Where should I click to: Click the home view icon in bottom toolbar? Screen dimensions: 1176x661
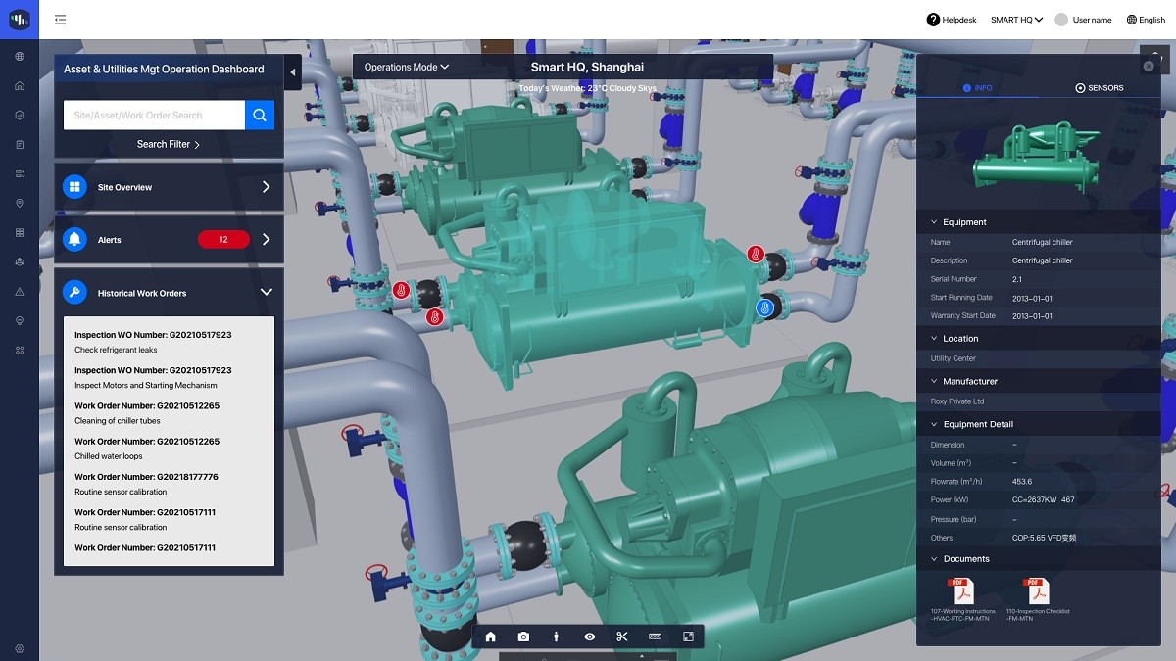pos(490,637)
